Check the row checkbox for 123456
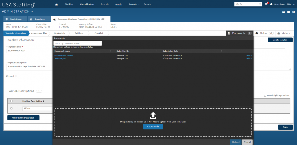297x145 pixels. click(x=11, y=109)
